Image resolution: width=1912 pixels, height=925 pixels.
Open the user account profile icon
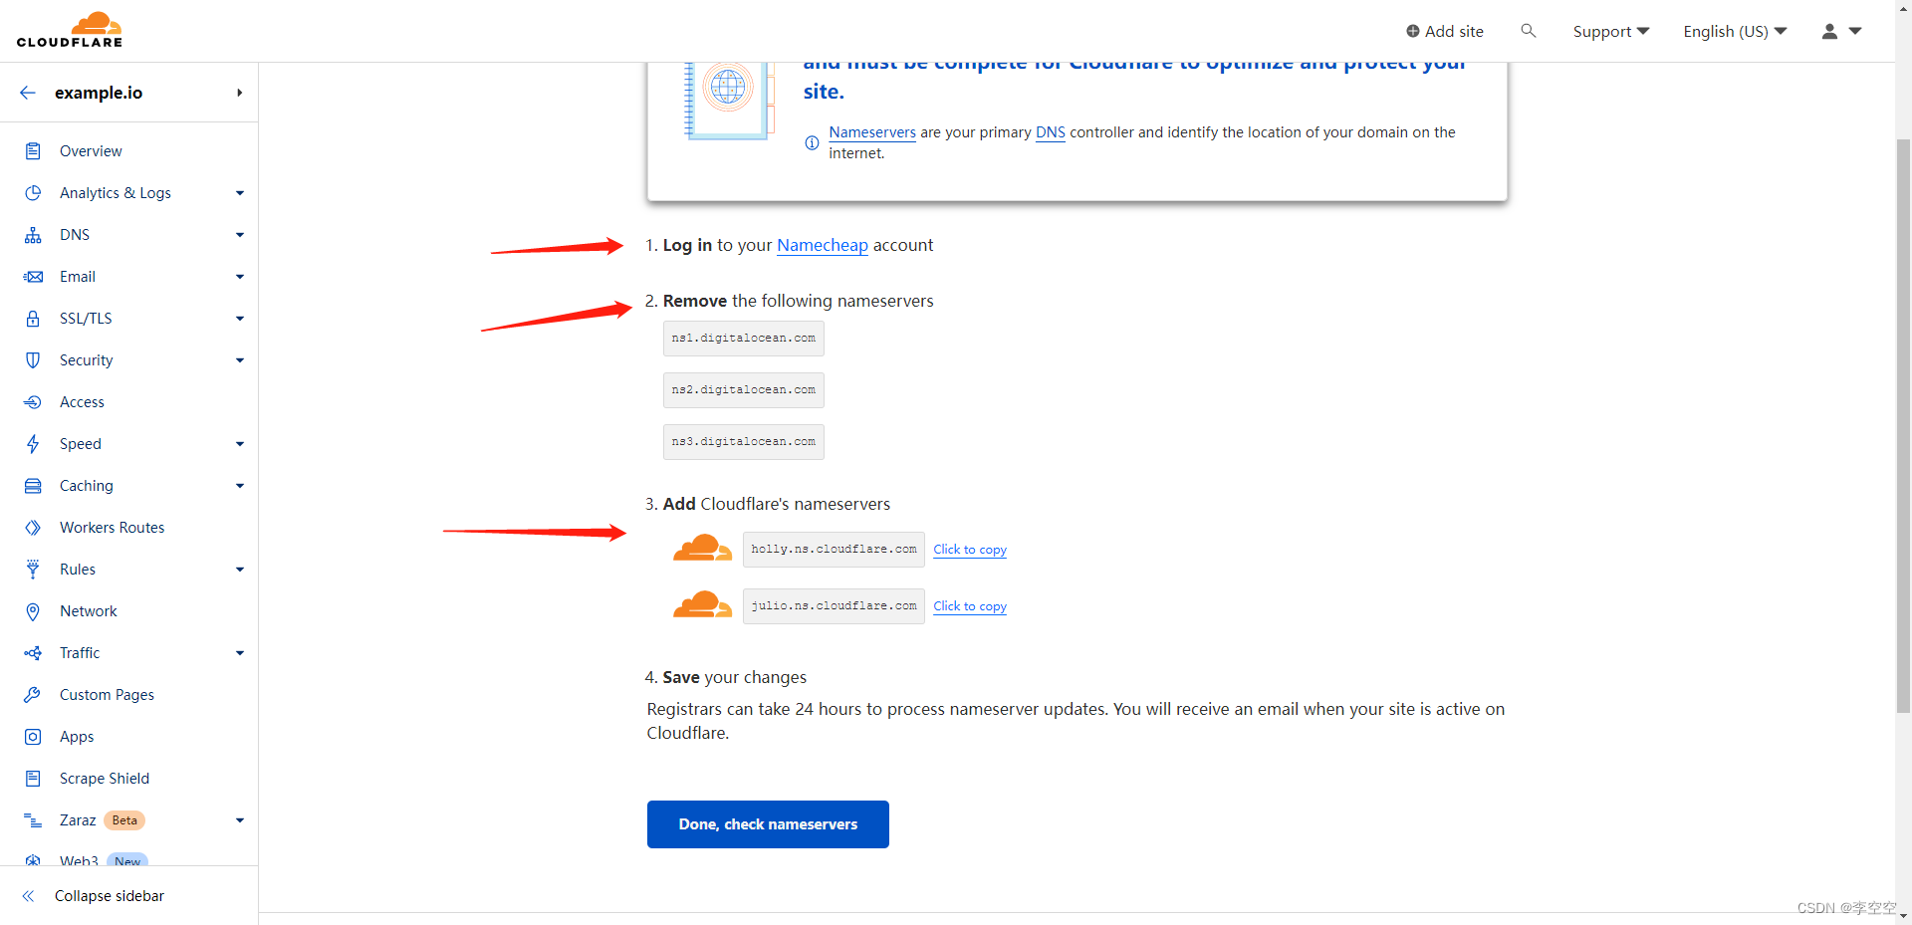coord(1829,31)
